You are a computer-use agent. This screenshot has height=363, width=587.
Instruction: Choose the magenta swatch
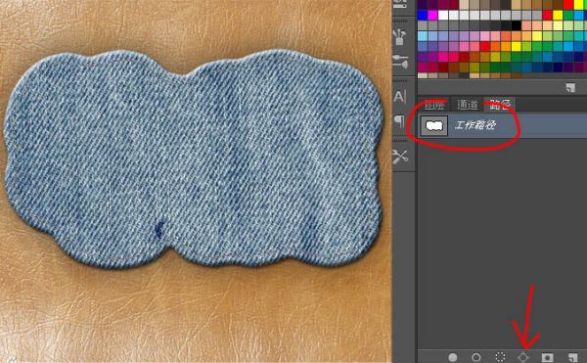coord(432,15)
